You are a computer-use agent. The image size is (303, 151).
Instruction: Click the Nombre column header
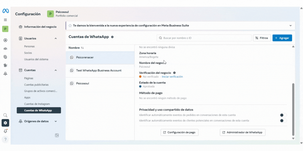[x=74, y=48]
